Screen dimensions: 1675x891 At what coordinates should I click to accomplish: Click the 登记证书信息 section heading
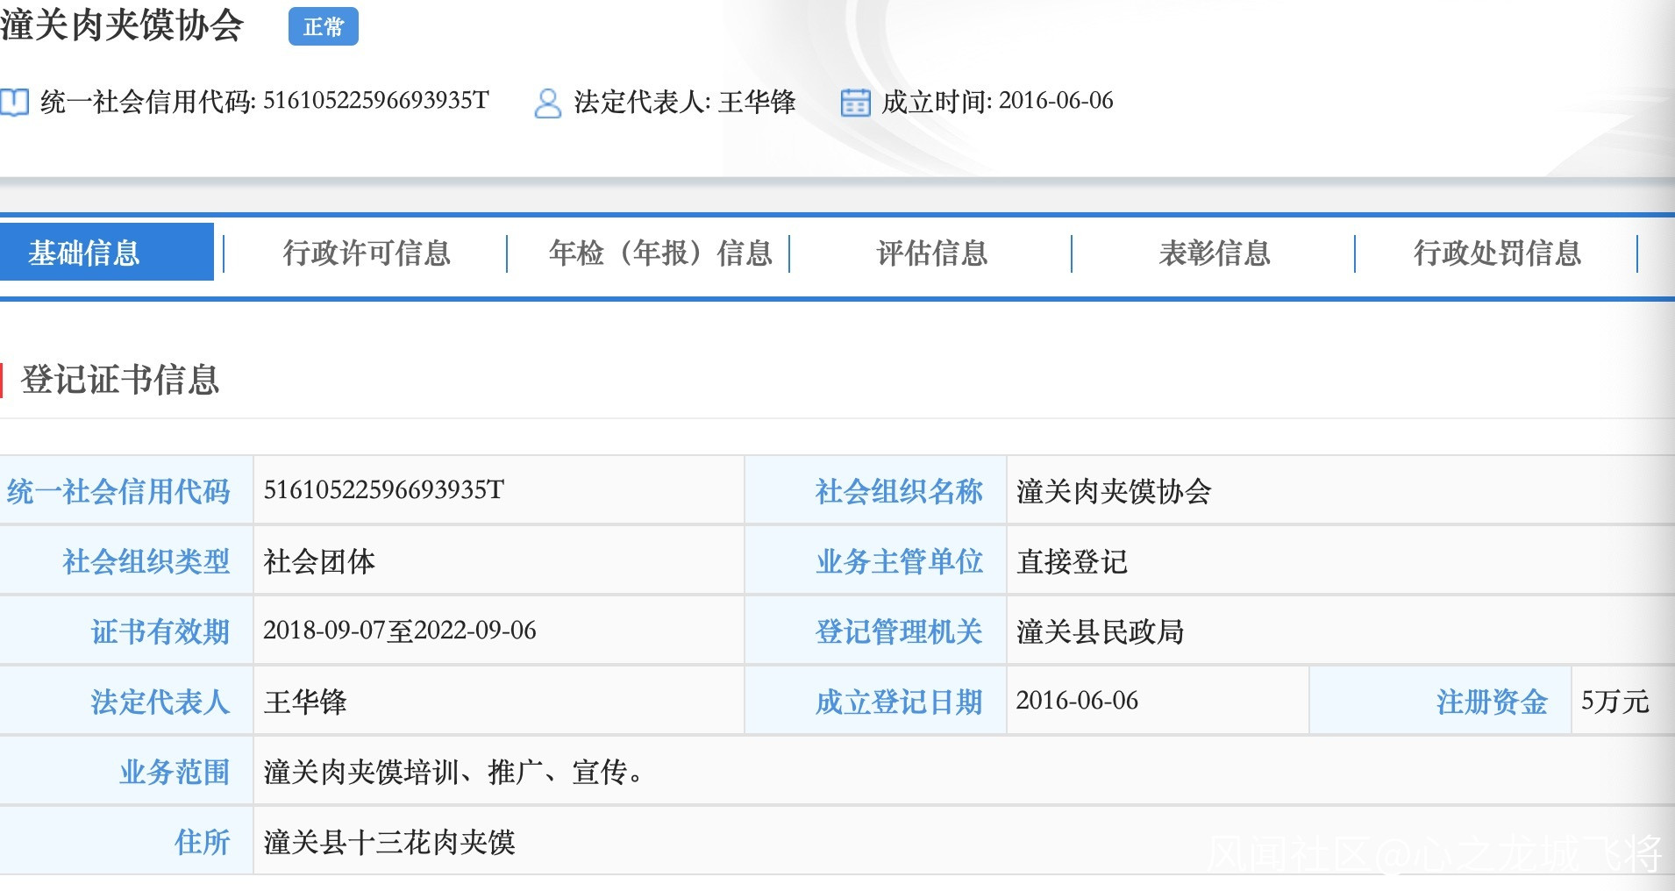pyautogui.click(x=120, y=380)
